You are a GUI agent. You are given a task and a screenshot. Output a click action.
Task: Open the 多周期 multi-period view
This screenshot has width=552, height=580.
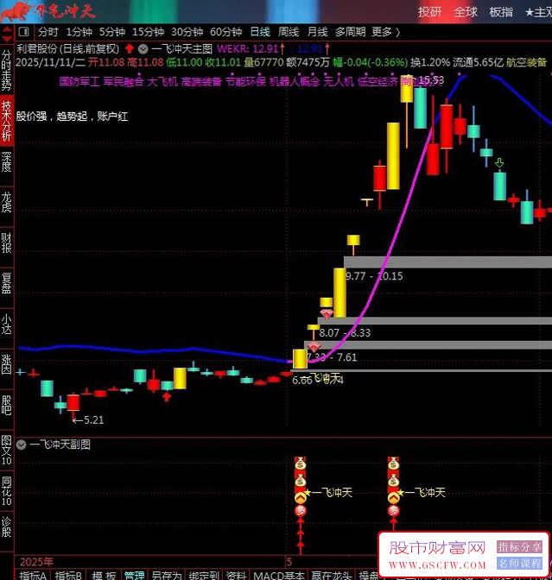[350, 32]
